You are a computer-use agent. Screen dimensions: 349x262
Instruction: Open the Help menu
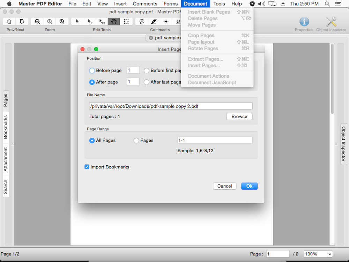pyautogui.click(x=236, y=4)
